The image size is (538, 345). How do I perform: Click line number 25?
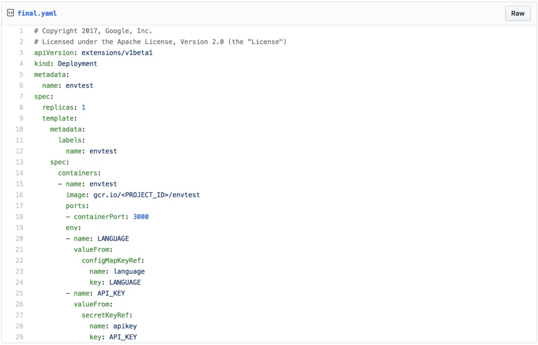tap(19, 293)
